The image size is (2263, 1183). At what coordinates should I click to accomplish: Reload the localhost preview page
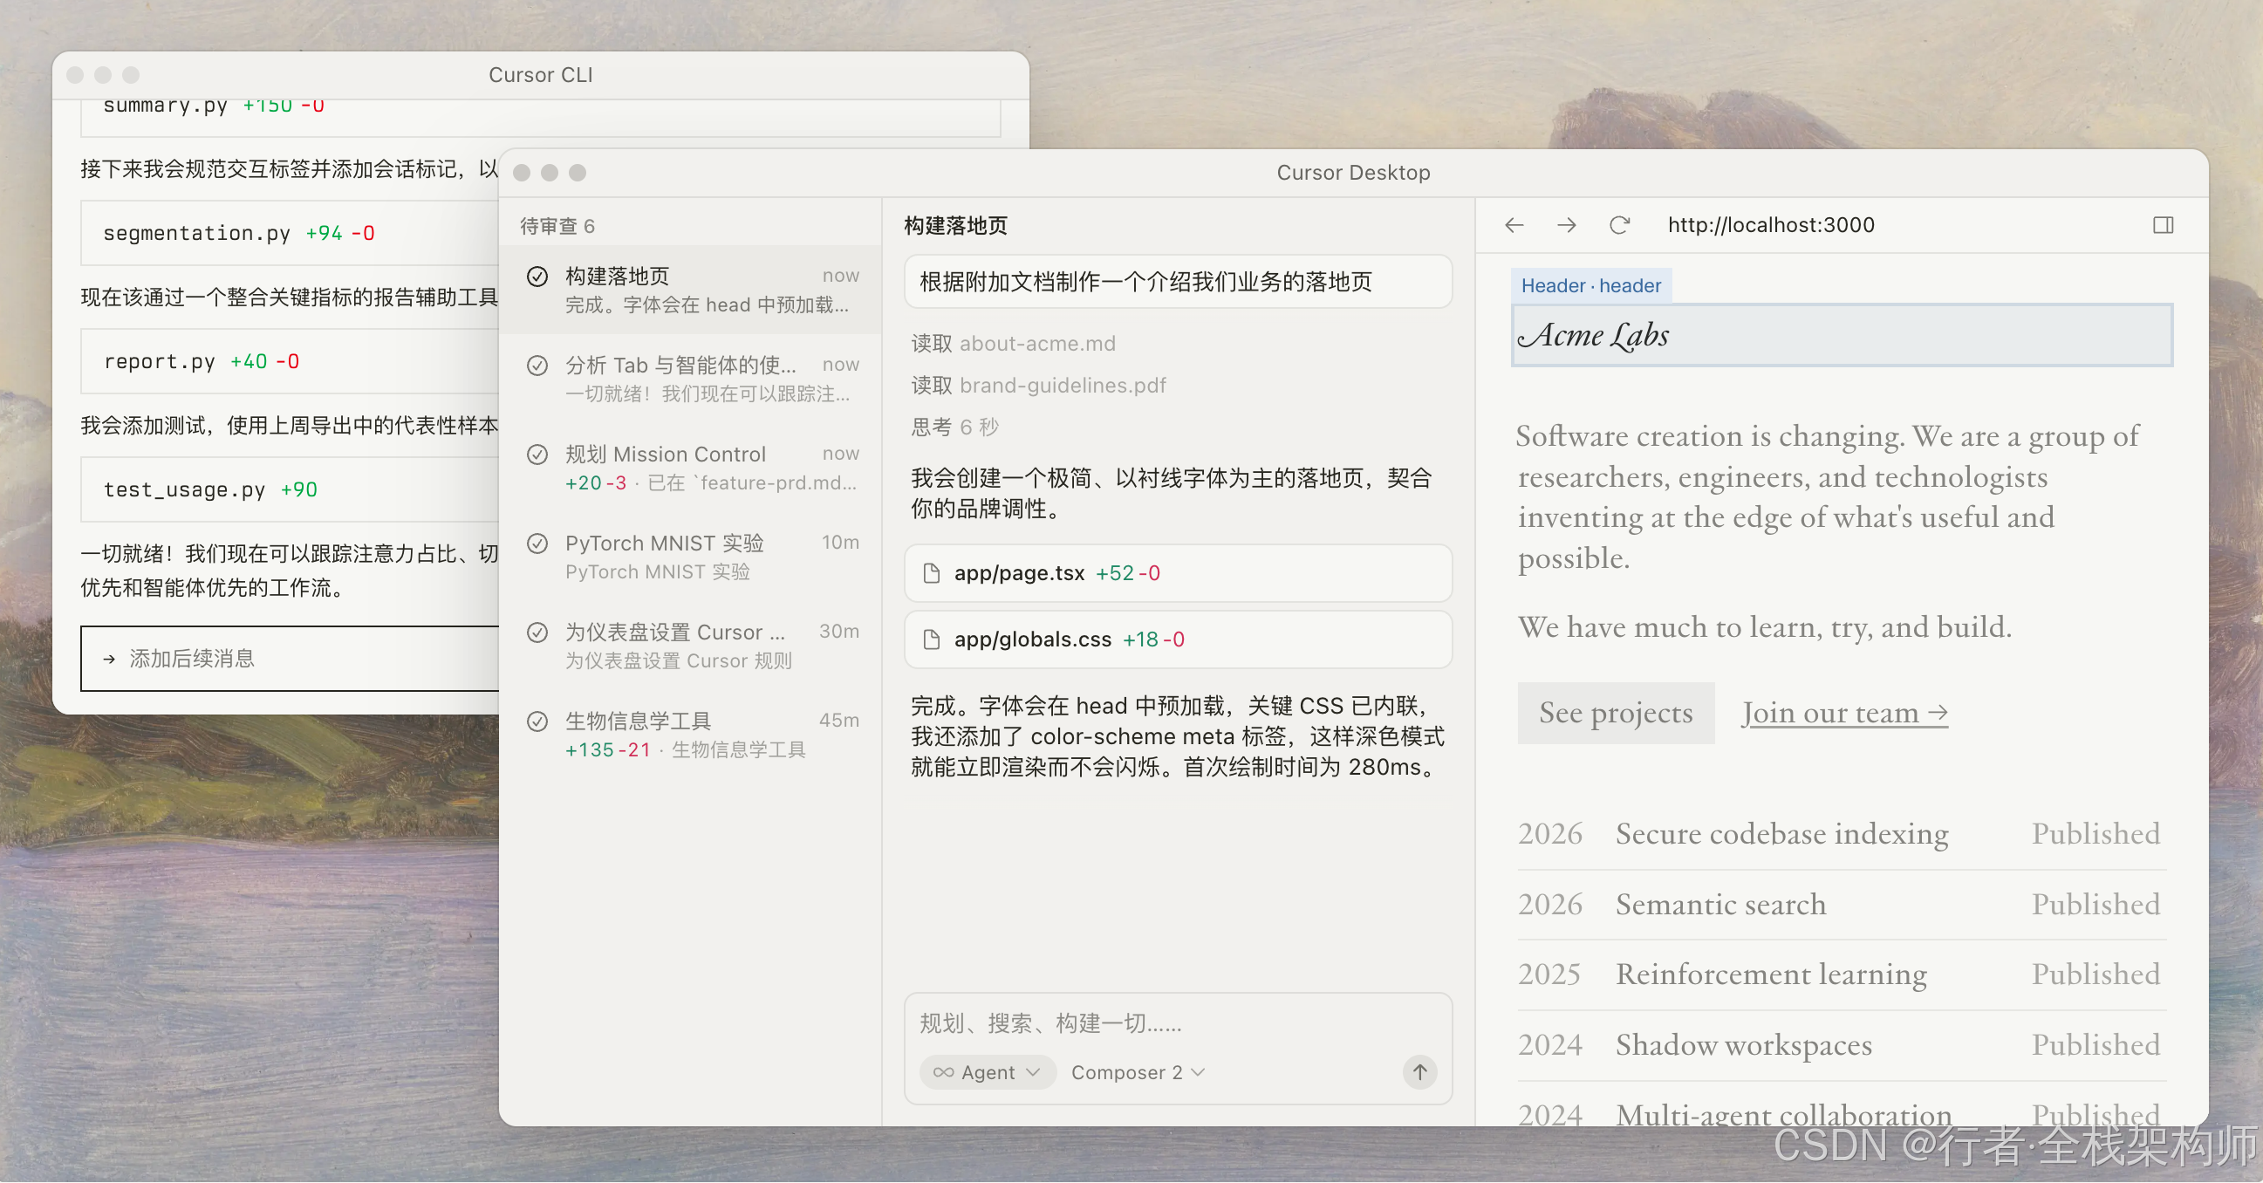point(1619,226)
